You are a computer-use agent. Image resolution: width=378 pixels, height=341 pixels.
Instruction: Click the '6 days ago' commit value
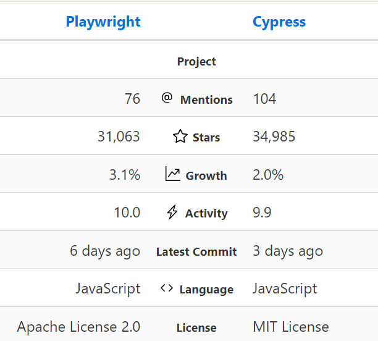[x=105, y=251]
